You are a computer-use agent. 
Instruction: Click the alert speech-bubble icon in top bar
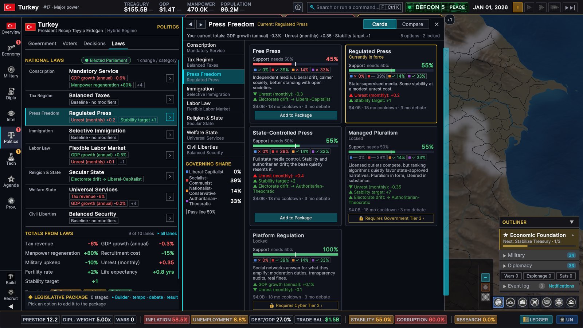298,7
